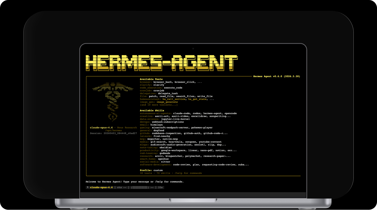
Task: Select the 'search_files' tool name
Action: 185,96
